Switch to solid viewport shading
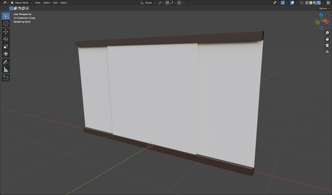The image size is (332, 195). click(x=311, y=3)
